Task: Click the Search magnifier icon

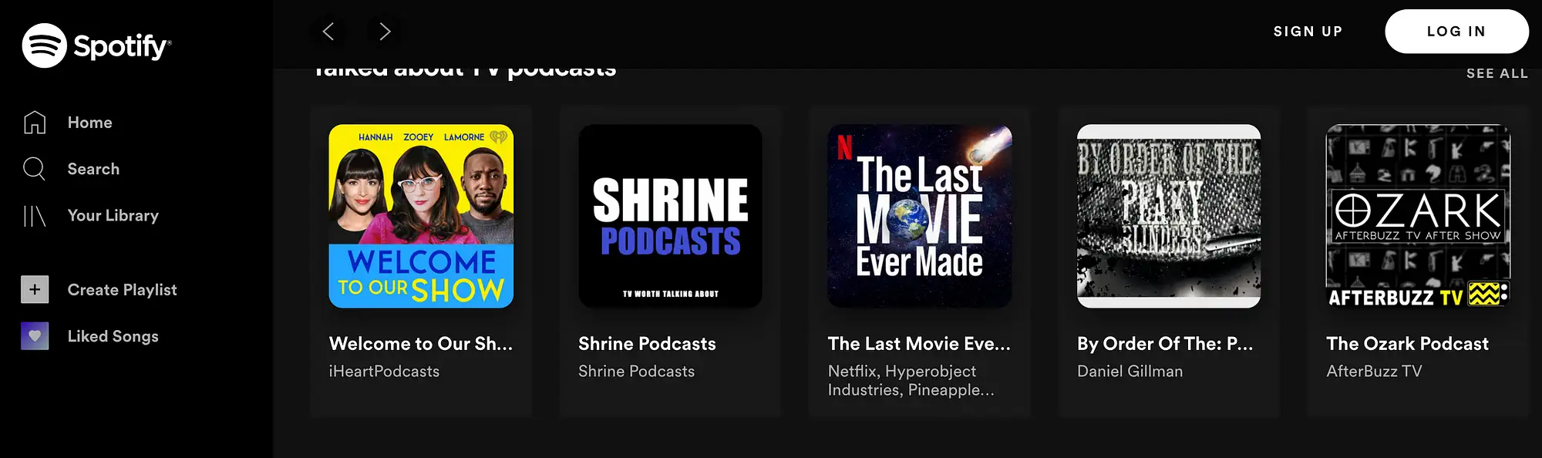Action: point(35,169)
